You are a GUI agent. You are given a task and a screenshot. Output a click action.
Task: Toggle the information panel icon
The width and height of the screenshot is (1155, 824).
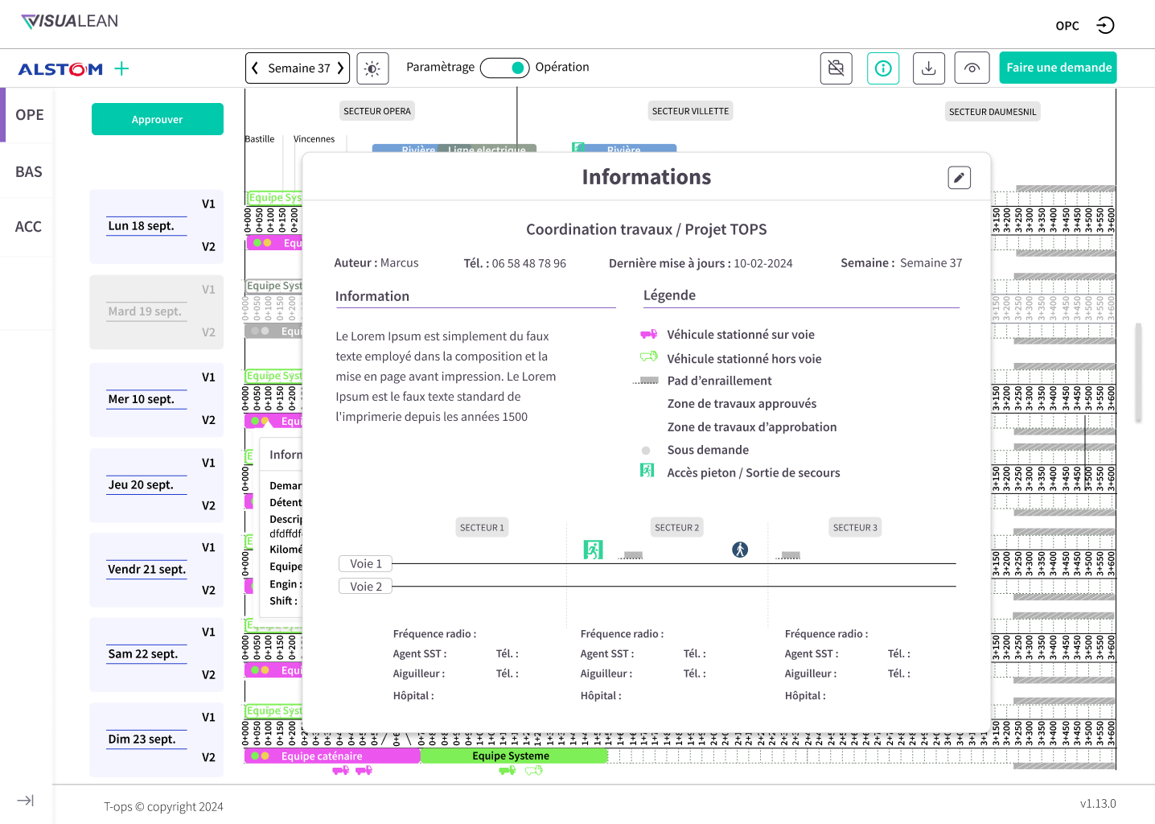click(883, 68)
